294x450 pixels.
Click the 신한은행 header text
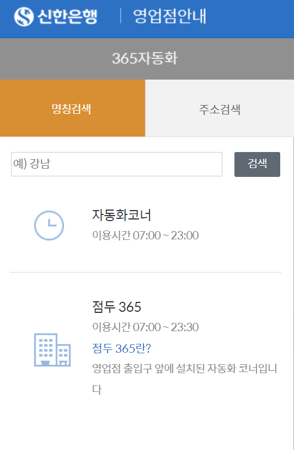click(67, 17)
